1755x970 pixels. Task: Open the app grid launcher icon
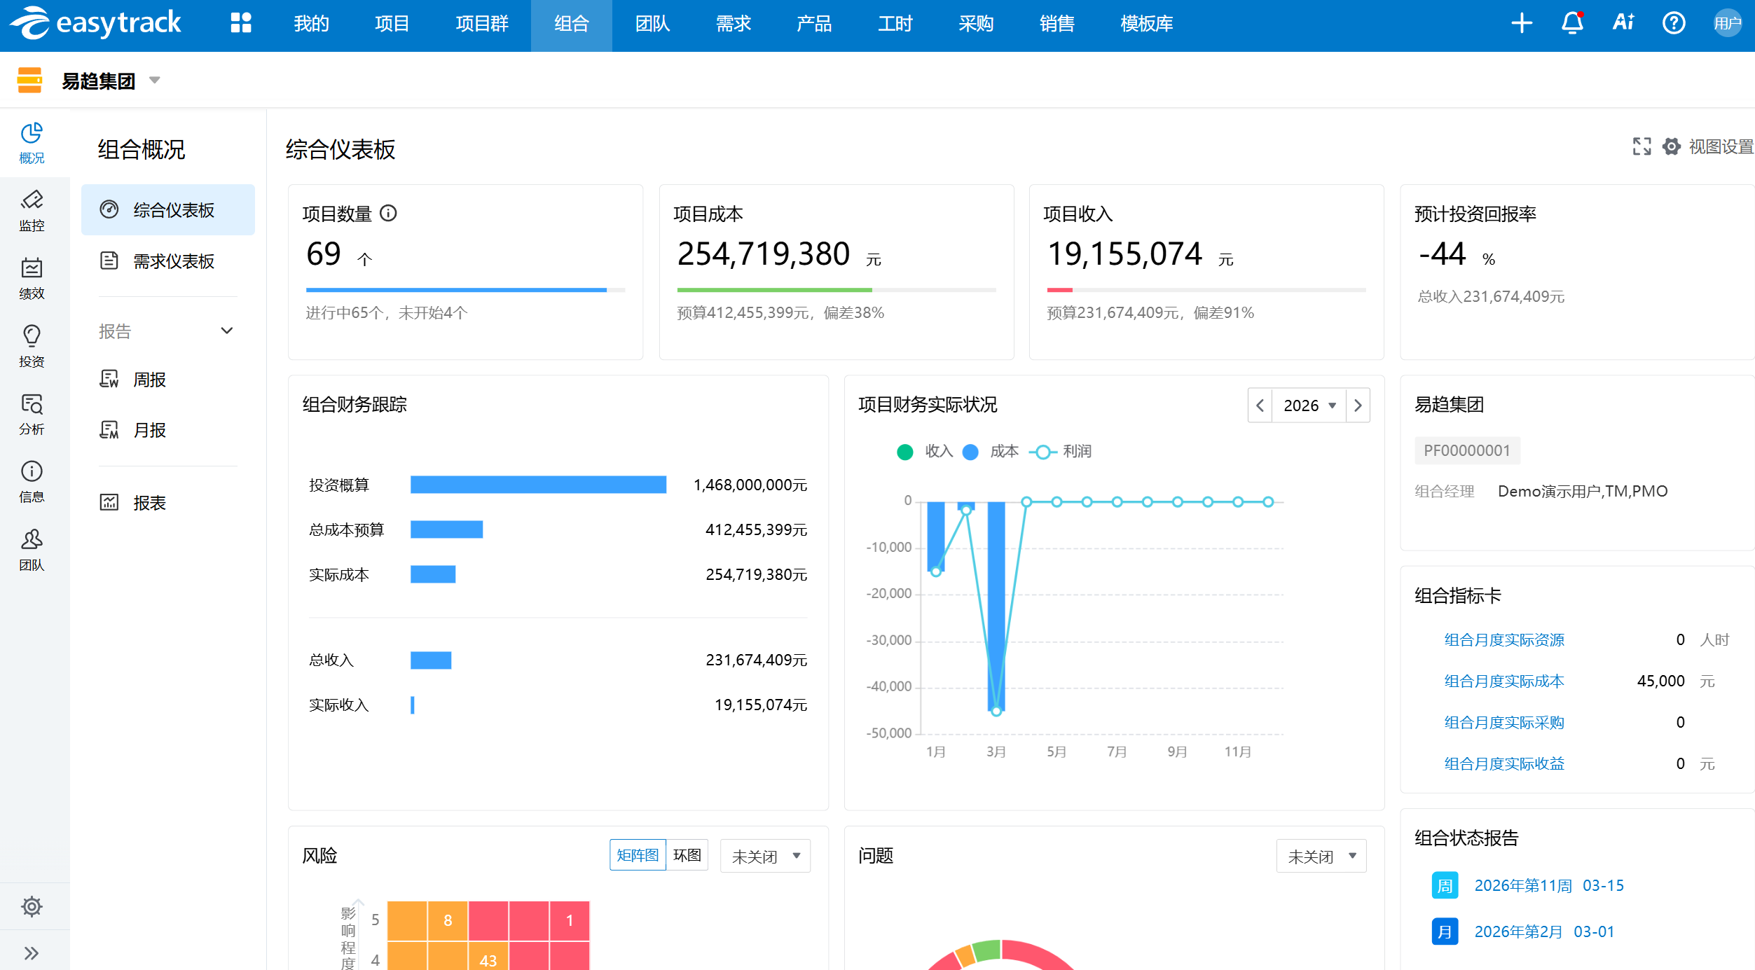click(x=240, y=23)
